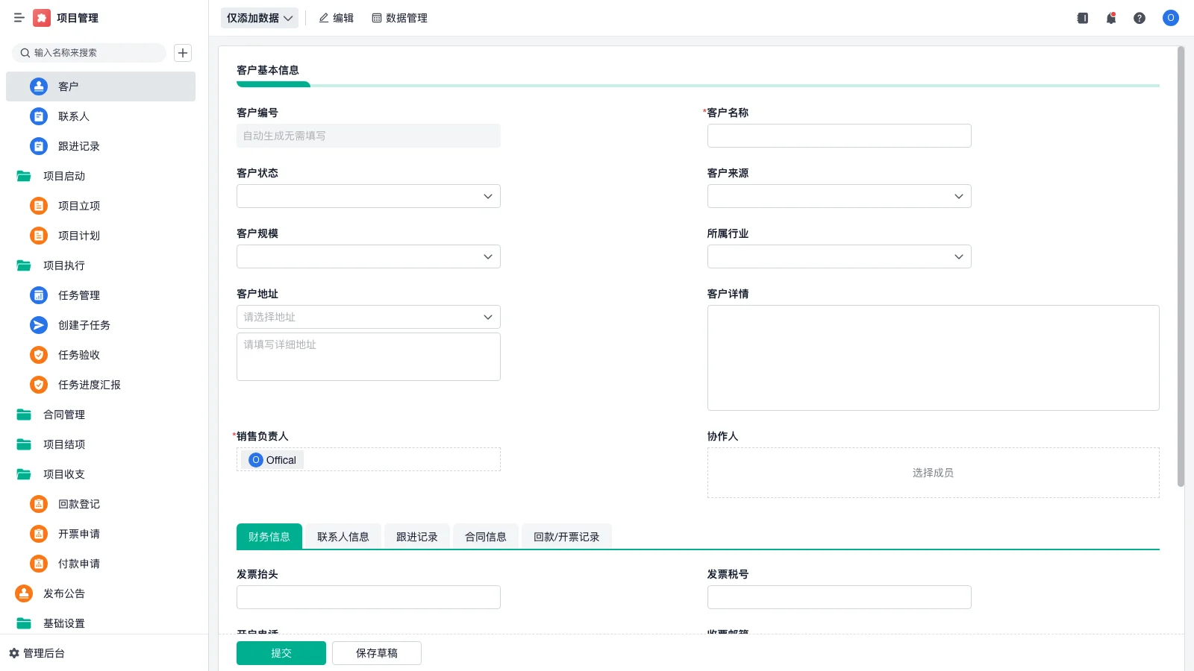The height and width of the screenshot is (671, 1194).
Task: Open the 客户 sidebar section
Action: tap(69, 86)
